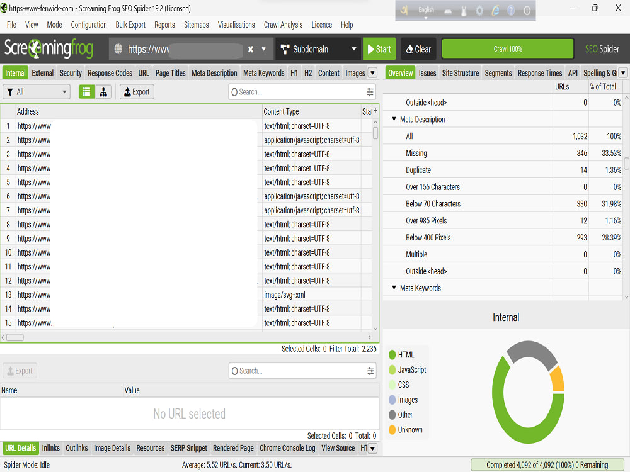630x472 pixels.
Task: Switch to list view icon
Action: click(x=86, y=92)
